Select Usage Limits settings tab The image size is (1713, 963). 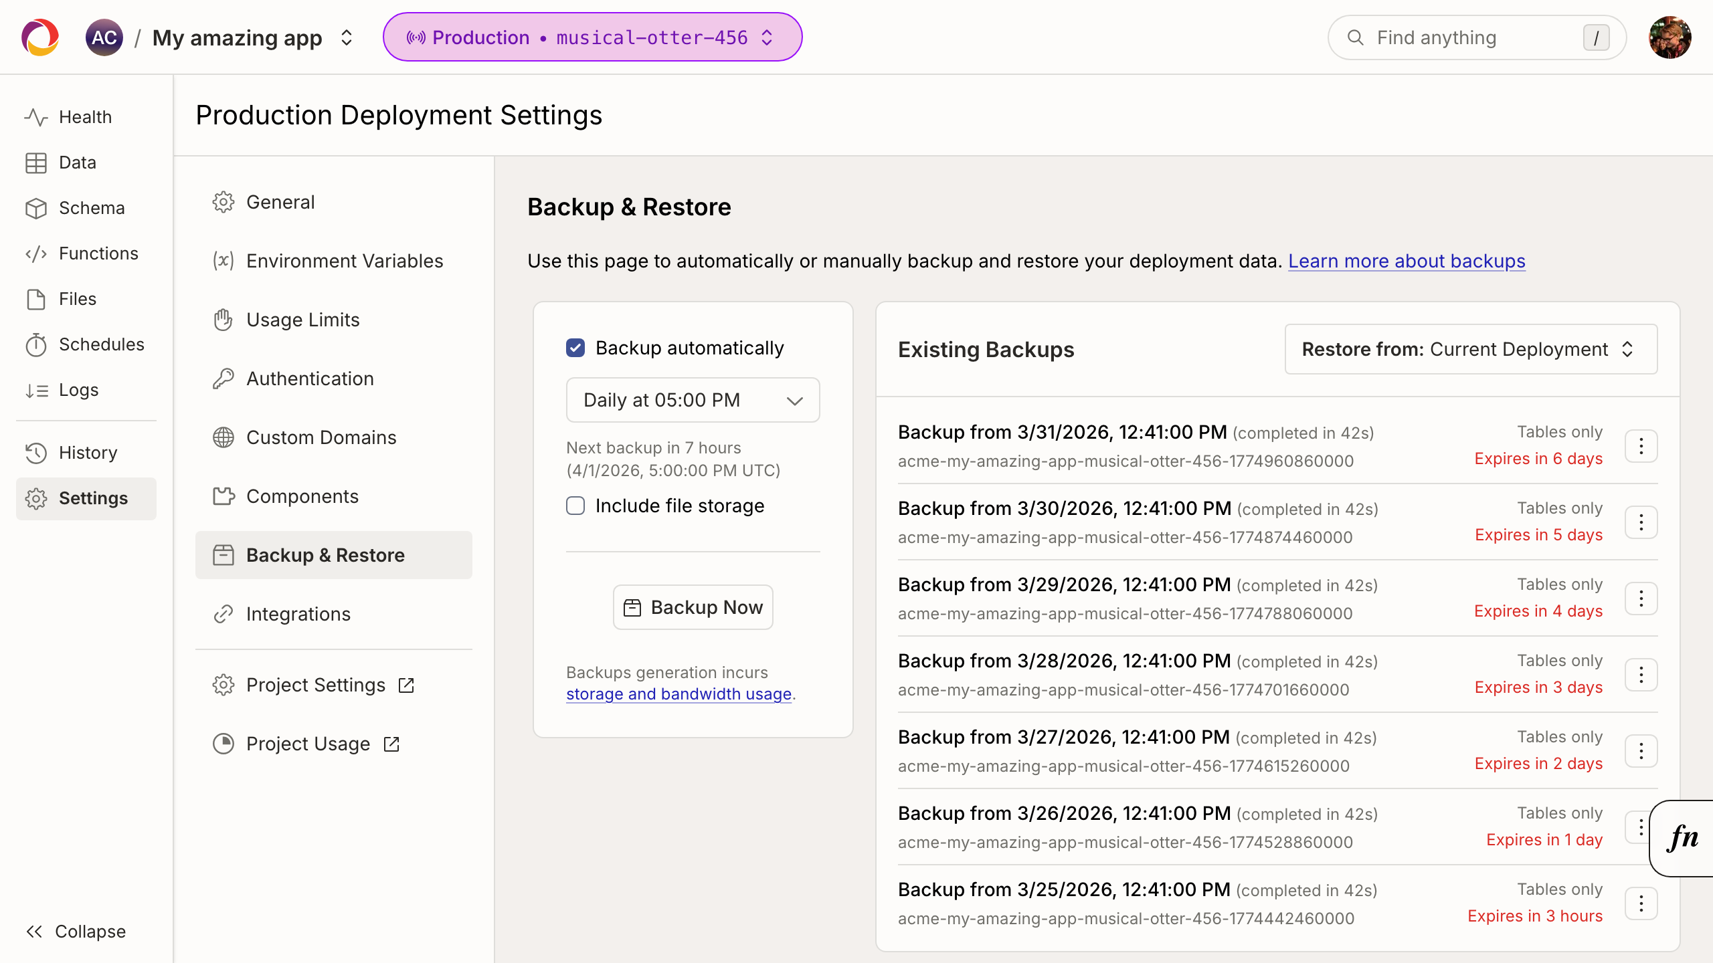click(x=333, y=320)
